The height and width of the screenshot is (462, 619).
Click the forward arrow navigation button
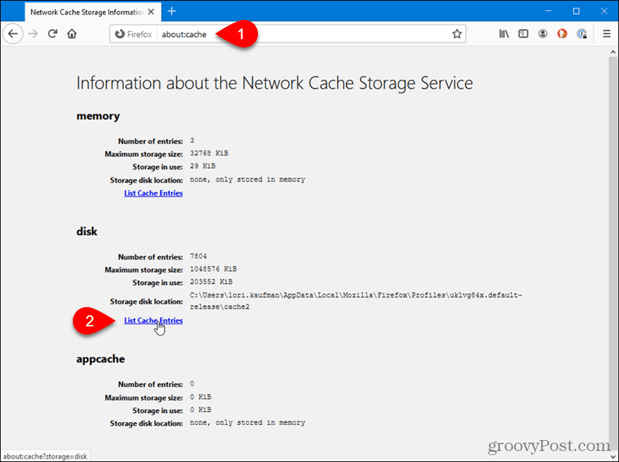pos(33,34)
